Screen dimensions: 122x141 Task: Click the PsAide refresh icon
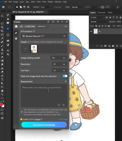tap(48, 22)
